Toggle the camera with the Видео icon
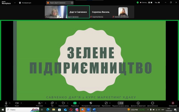The height and width of the screenshot is (112, 179). tap(17, 103)
